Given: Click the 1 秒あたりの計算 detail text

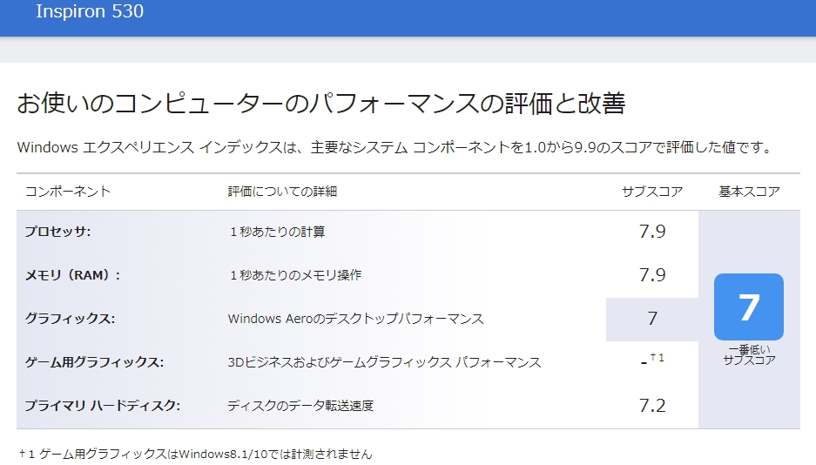Looking at the screenshot, I should click(x=278, y=232).
